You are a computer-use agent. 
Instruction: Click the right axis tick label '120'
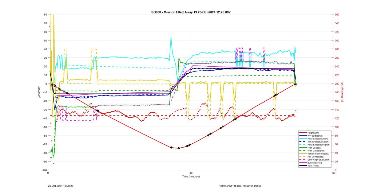(337, 118)
